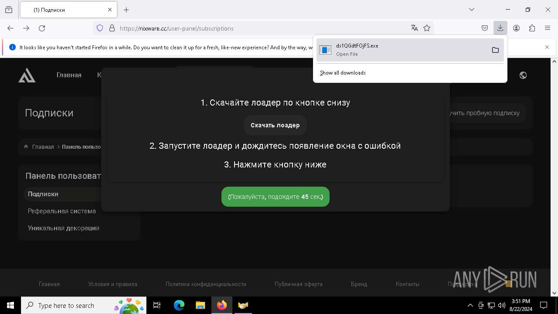The width and height of the screenshot is (558, 314).
Task: Open language globe icon
Action: (x=523, y=75)
